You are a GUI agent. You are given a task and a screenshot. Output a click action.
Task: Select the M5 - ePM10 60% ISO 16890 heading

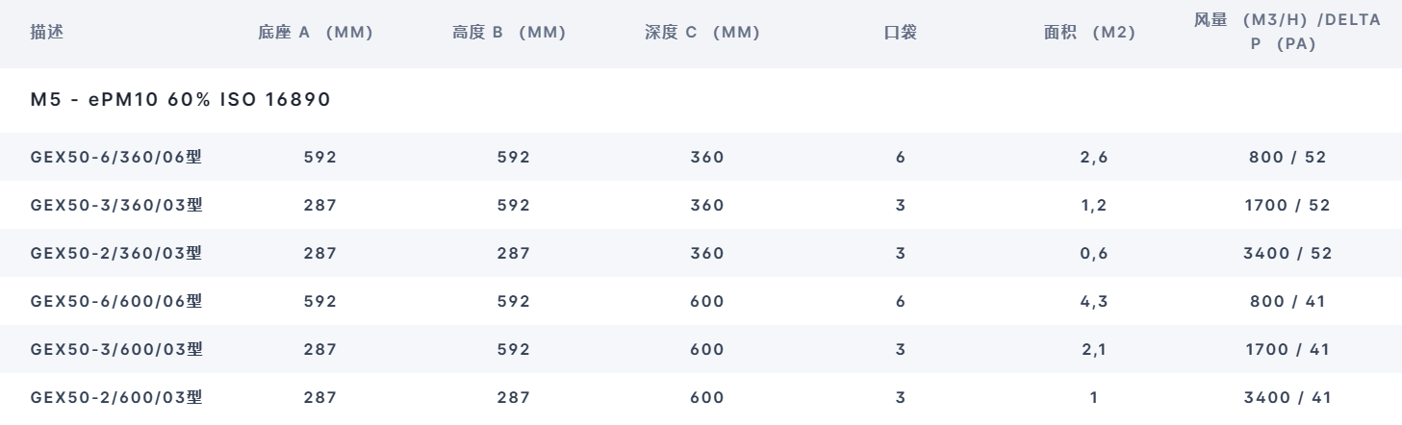click(182, 101)
